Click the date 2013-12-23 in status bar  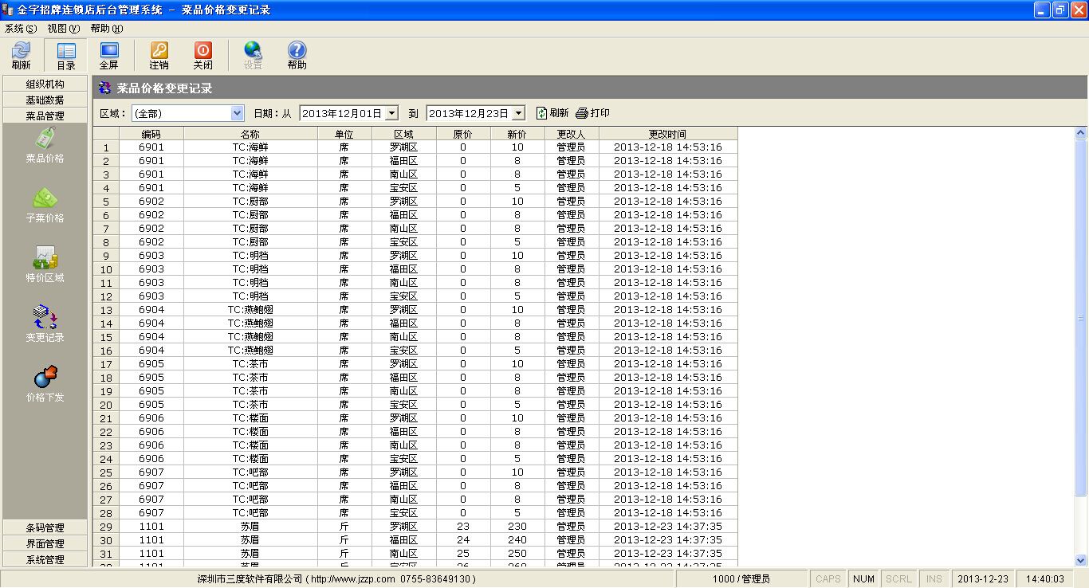[x=983, y=579]
